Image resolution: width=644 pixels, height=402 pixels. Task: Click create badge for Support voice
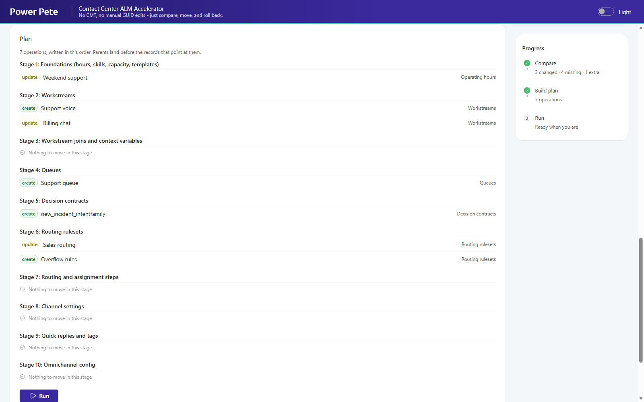[29, 108]
